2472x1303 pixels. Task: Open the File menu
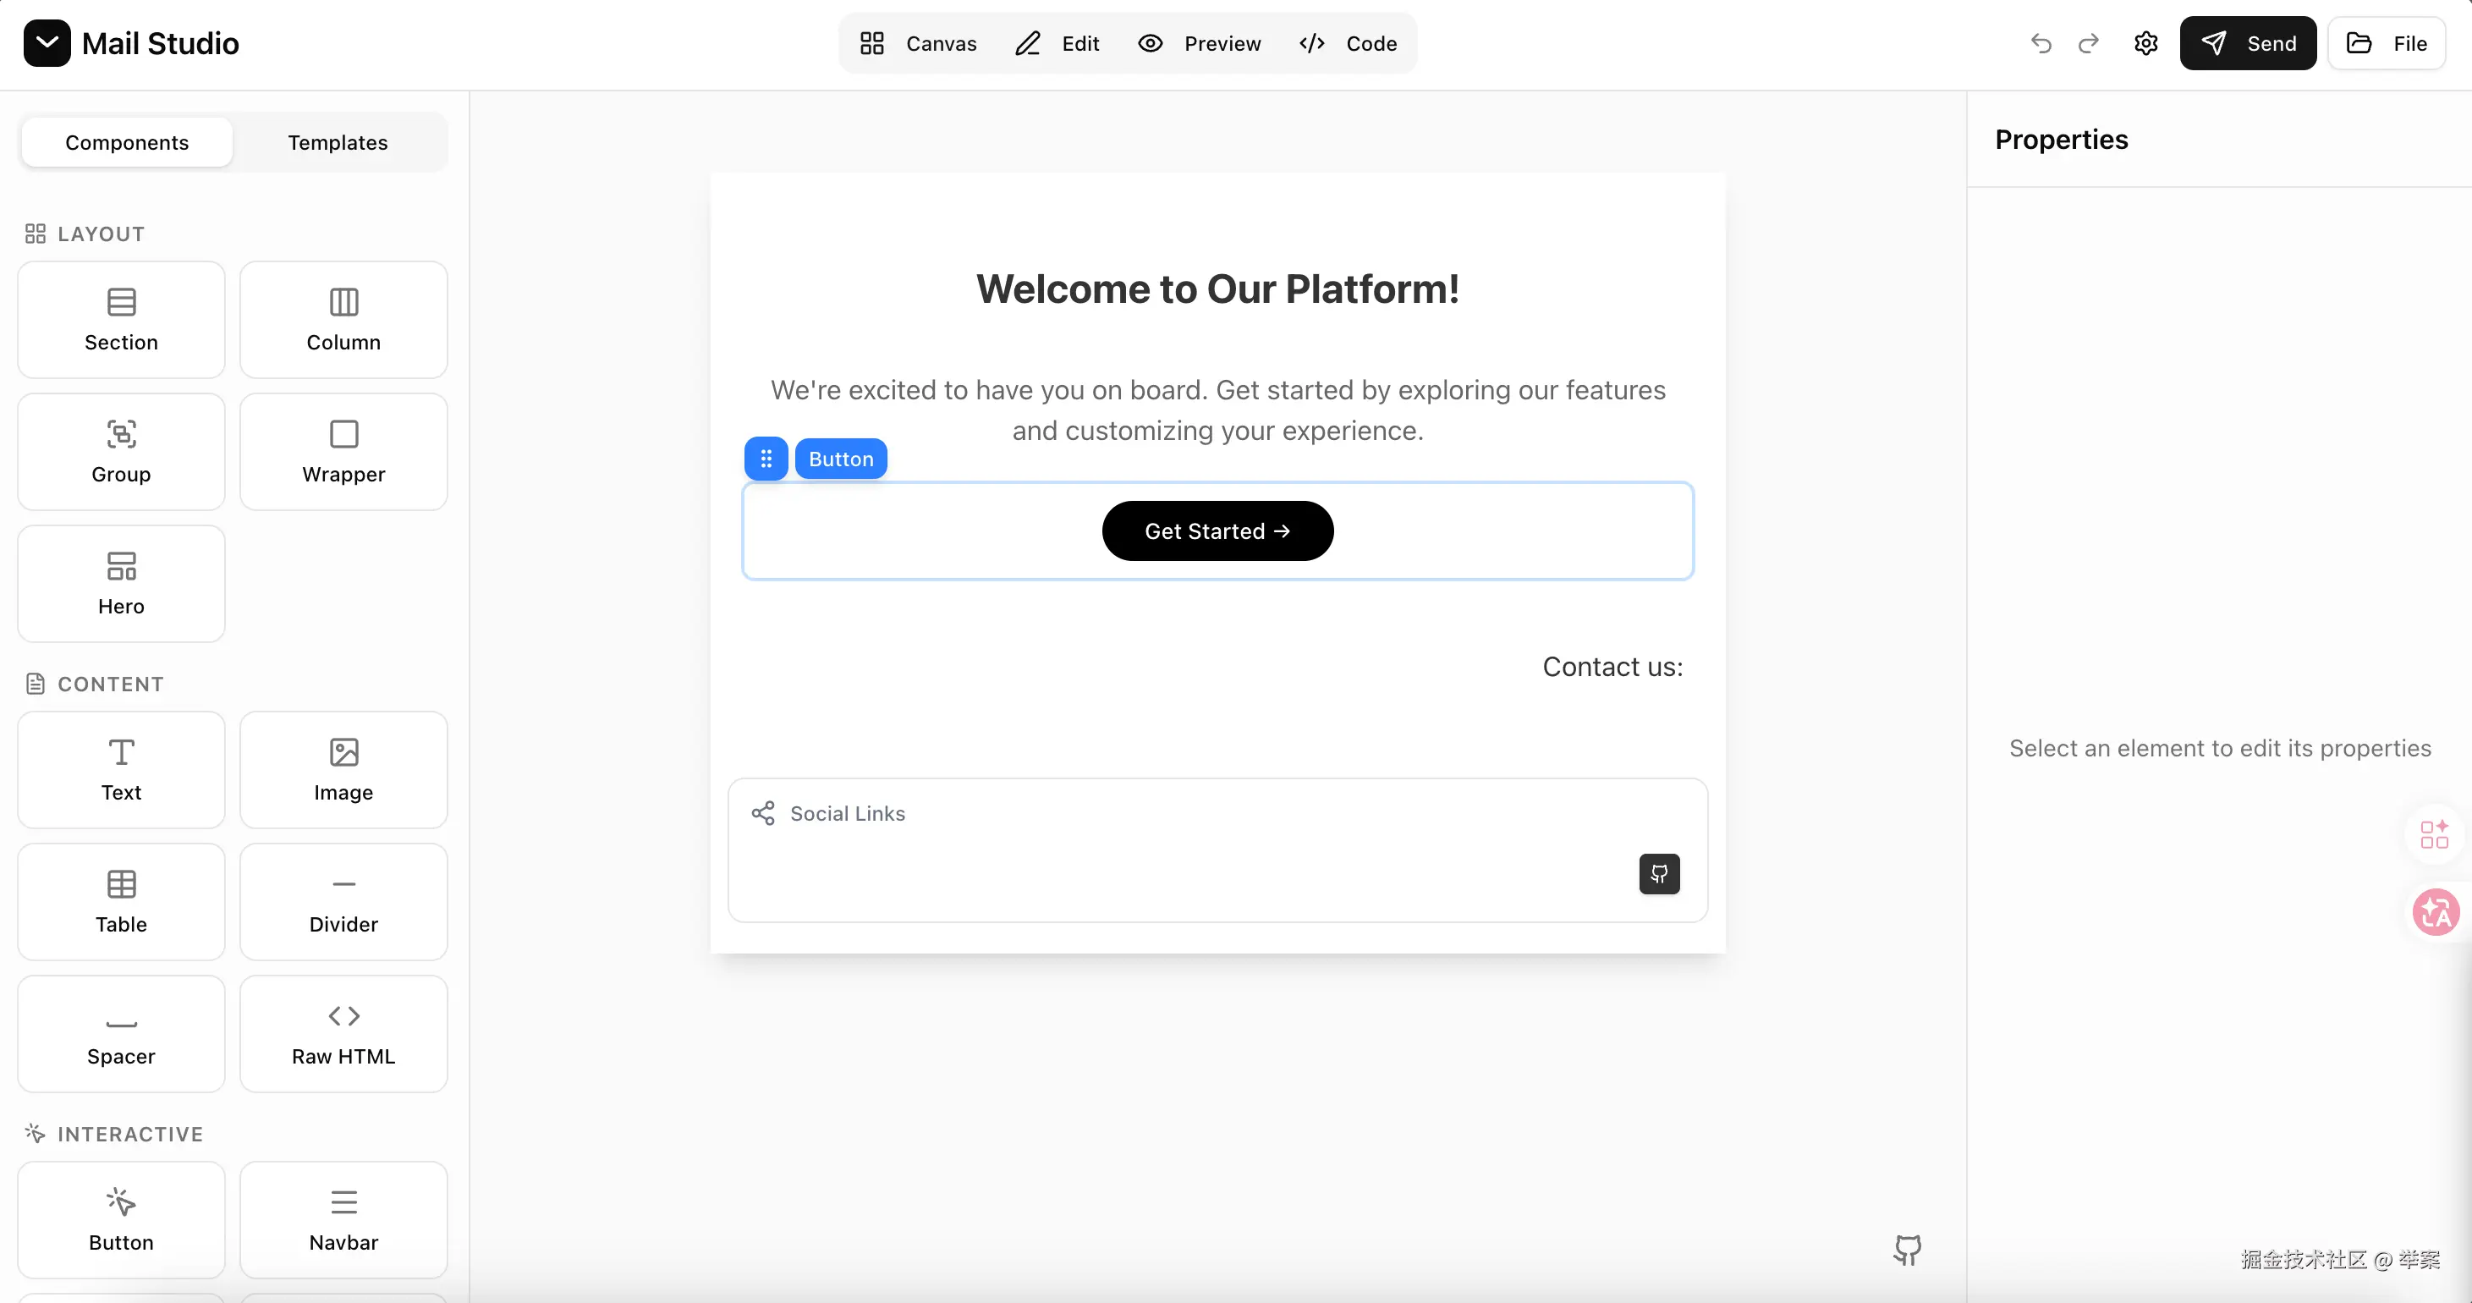[x=2387, y=43]
